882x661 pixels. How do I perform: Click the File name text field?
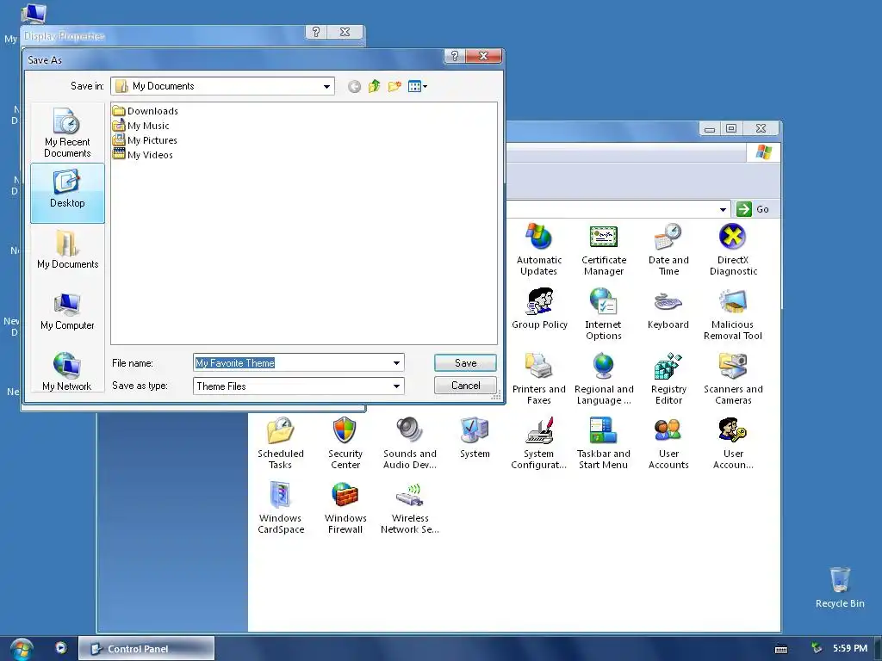pos(293,363)
